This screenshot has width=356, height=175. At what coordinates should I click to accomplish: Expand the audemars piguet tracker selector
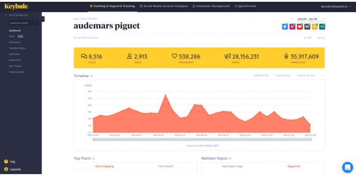23,23
